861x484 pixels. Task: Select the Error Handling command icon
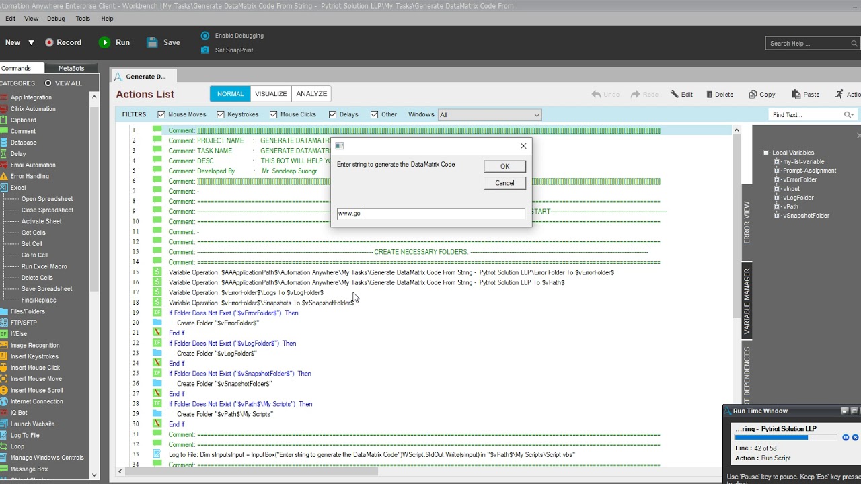[3, 177]
